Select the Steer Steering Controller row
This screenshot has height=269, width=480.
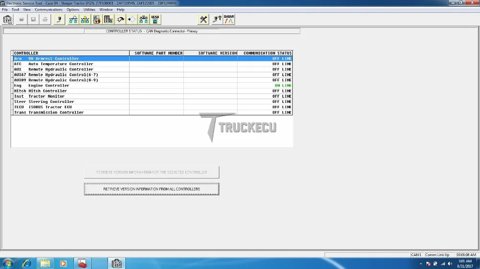(152, 101)
